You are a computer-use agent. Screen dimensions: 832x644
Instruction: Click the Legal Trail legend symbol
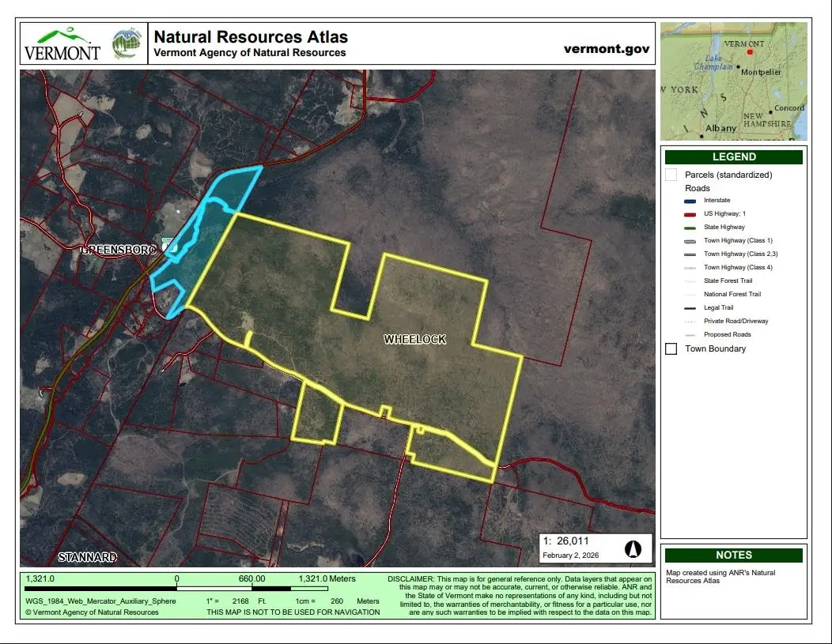tap(688, 308)
